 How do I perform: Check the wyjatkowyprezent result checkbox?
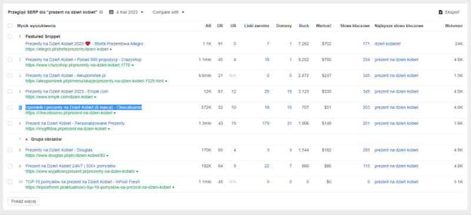pyautogui.click(x=10, y=166)
